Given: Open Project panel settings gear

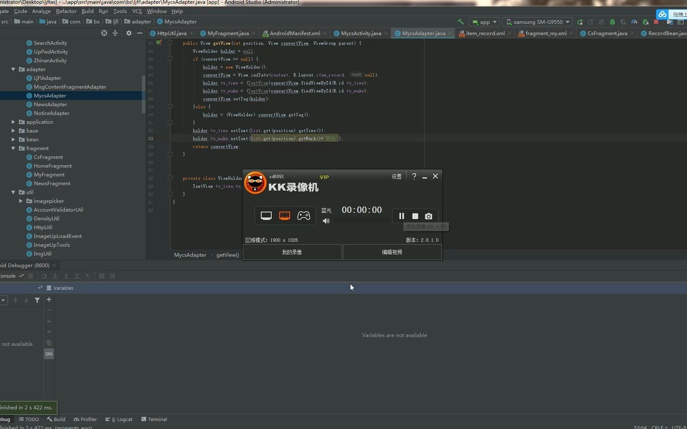Looking at the screenshot, I should pos(129,33).
